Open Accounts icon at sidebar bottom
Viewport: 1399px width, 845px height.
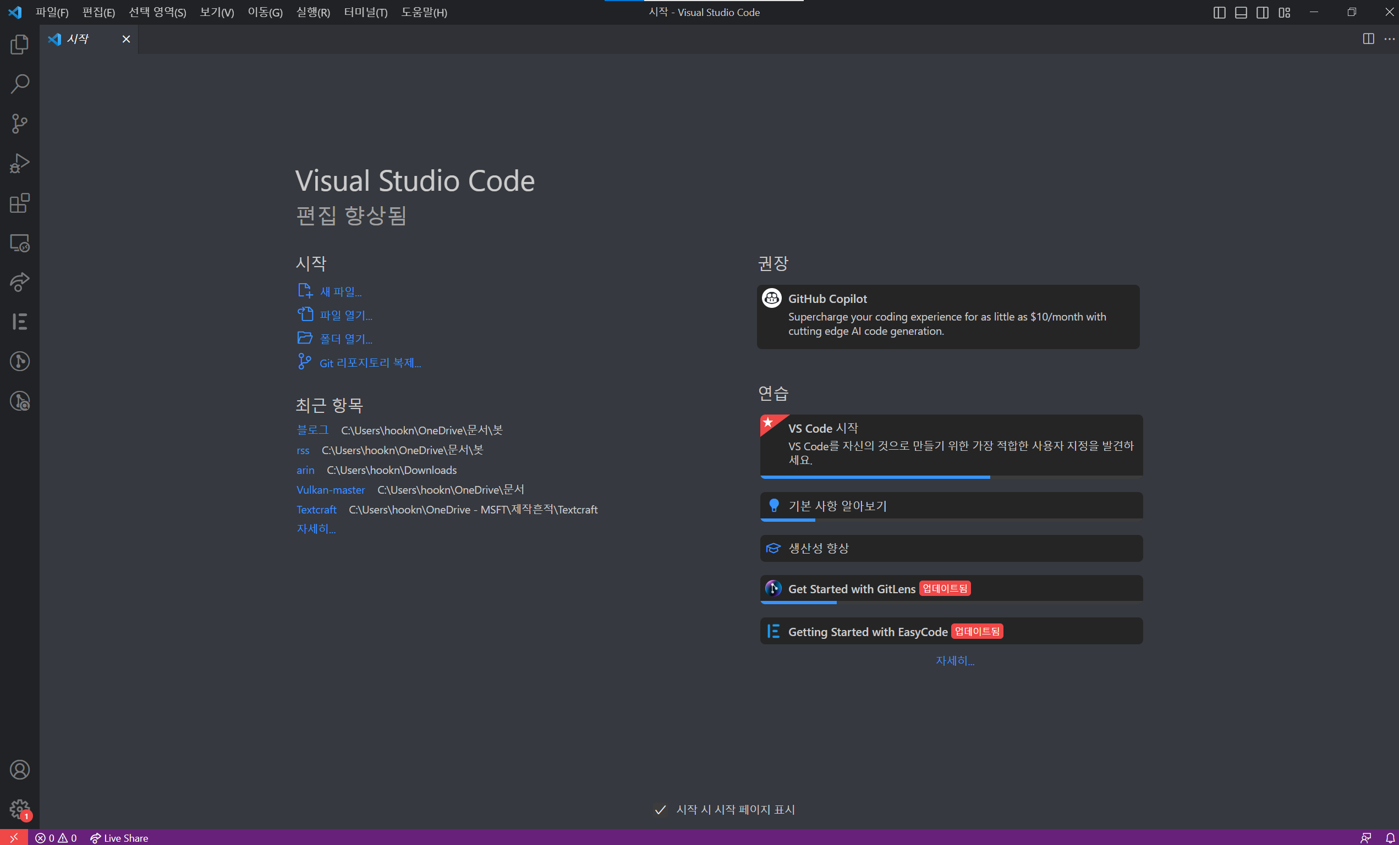click(19, 770)
